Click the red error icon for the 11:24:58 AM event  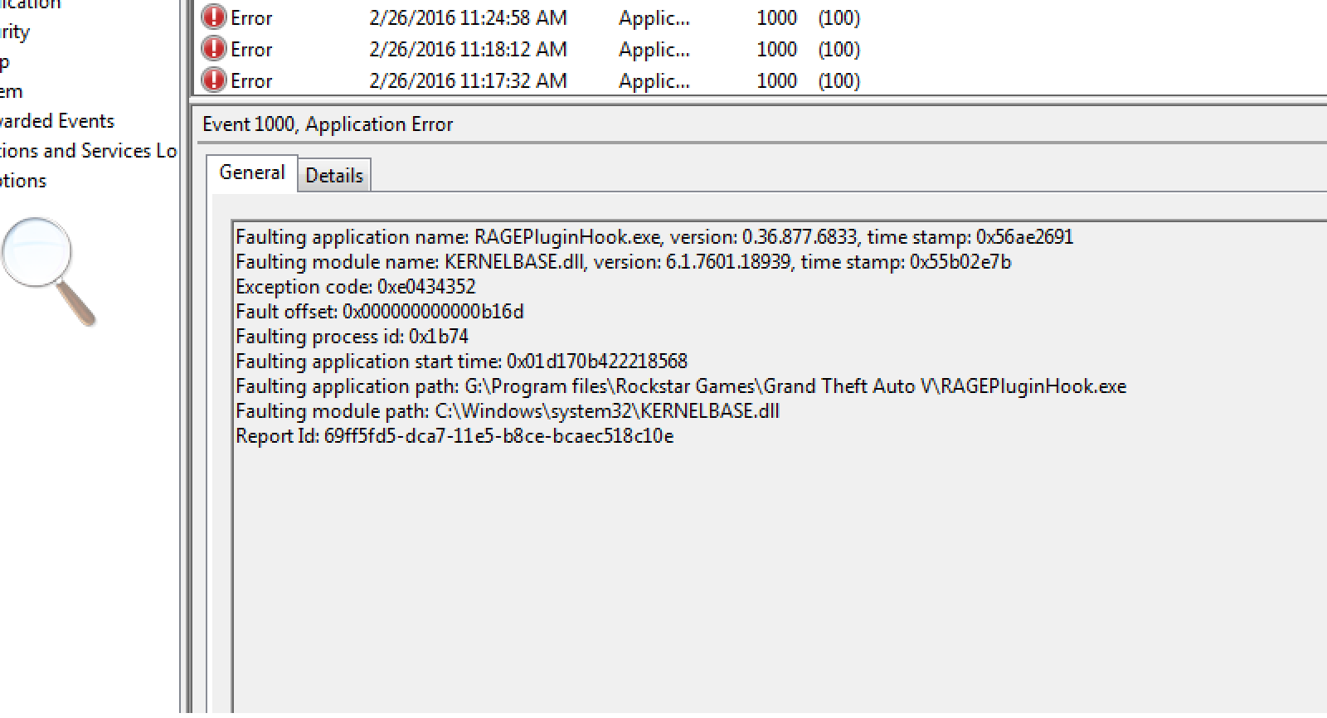click(214, 17)
